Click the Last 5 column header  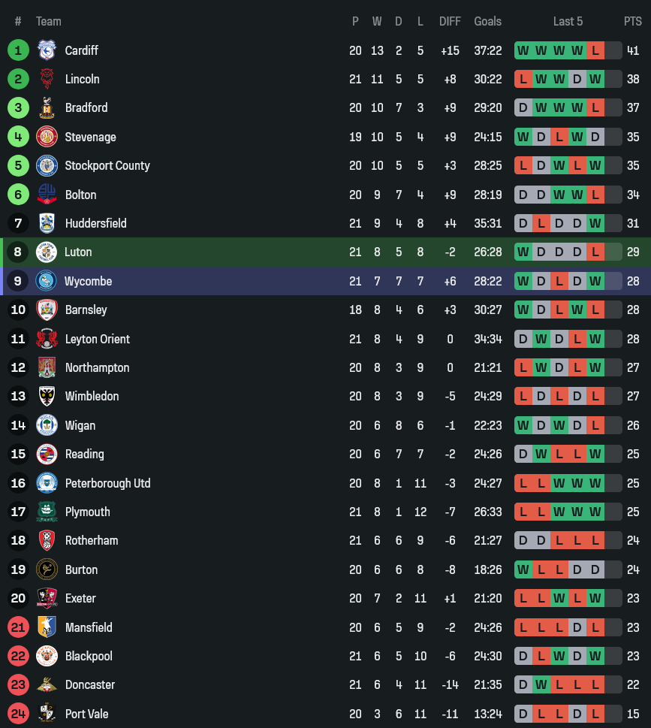pos(568,21)
